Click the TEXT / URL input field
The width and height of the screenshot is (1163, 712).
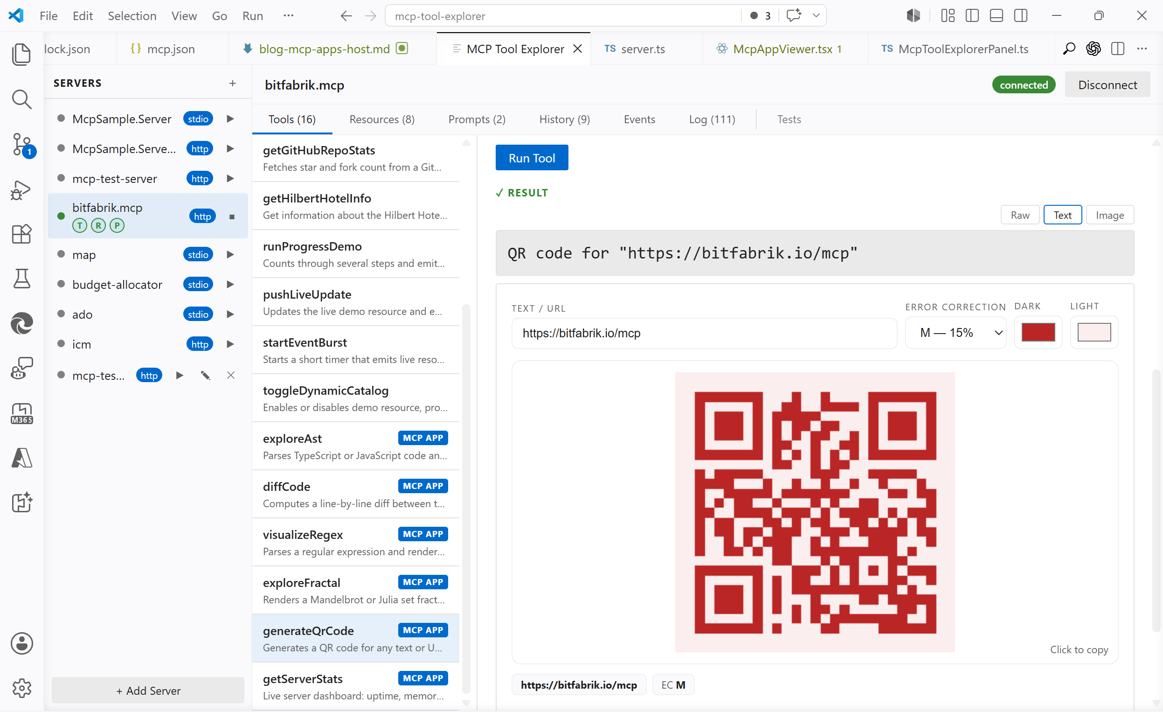[704, 333]
